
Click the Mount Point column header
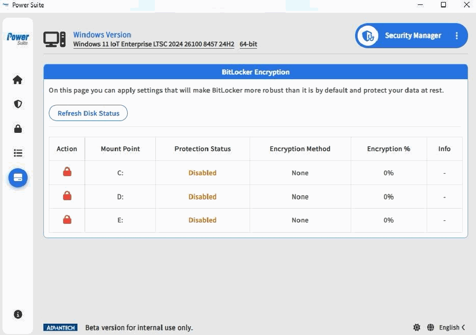(x=120, y=149)
